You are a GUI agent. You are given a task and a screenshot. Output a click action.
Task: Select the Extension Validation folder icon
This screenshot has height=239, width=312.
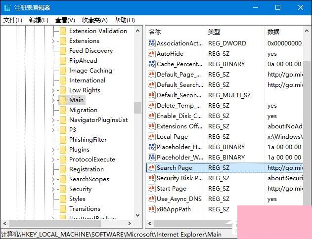[x=63, y=31]
